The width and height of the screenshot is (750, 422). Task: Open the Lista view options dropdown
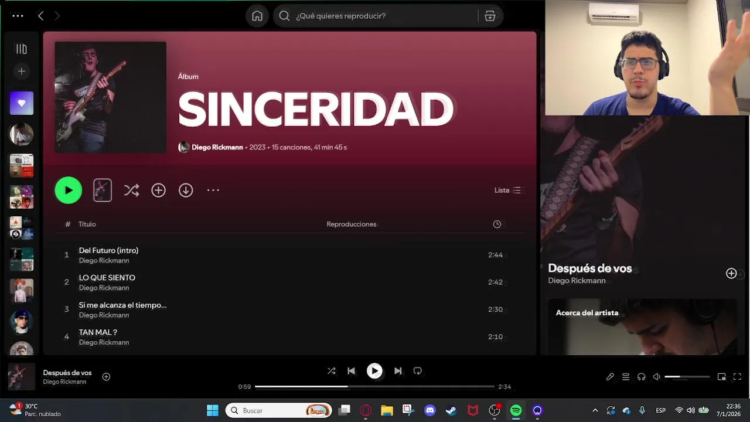click(507, 190)
